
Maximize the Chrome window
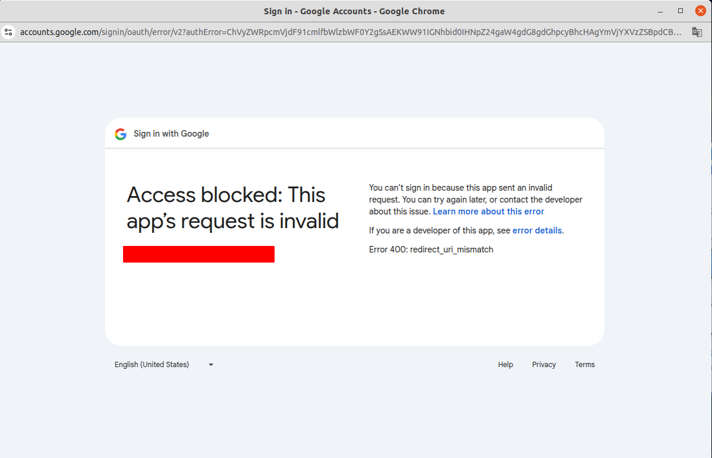click(681, 11)
